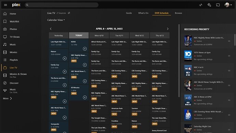Open American Auto entry on Tue 4/11
This screenshot has width=236, height=133.
tap(119, 111)
